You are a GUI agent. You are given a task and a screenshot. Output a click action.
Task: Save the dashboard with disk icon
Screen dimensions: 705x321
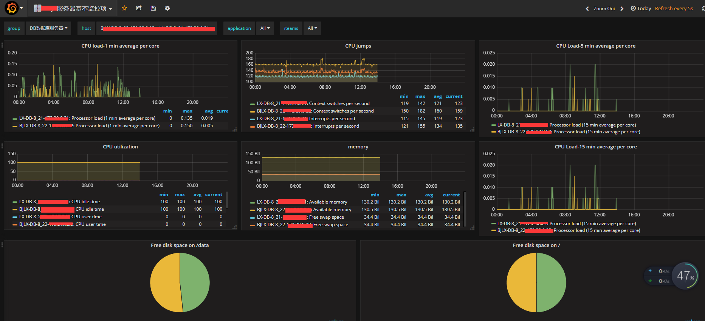point(153,8)
